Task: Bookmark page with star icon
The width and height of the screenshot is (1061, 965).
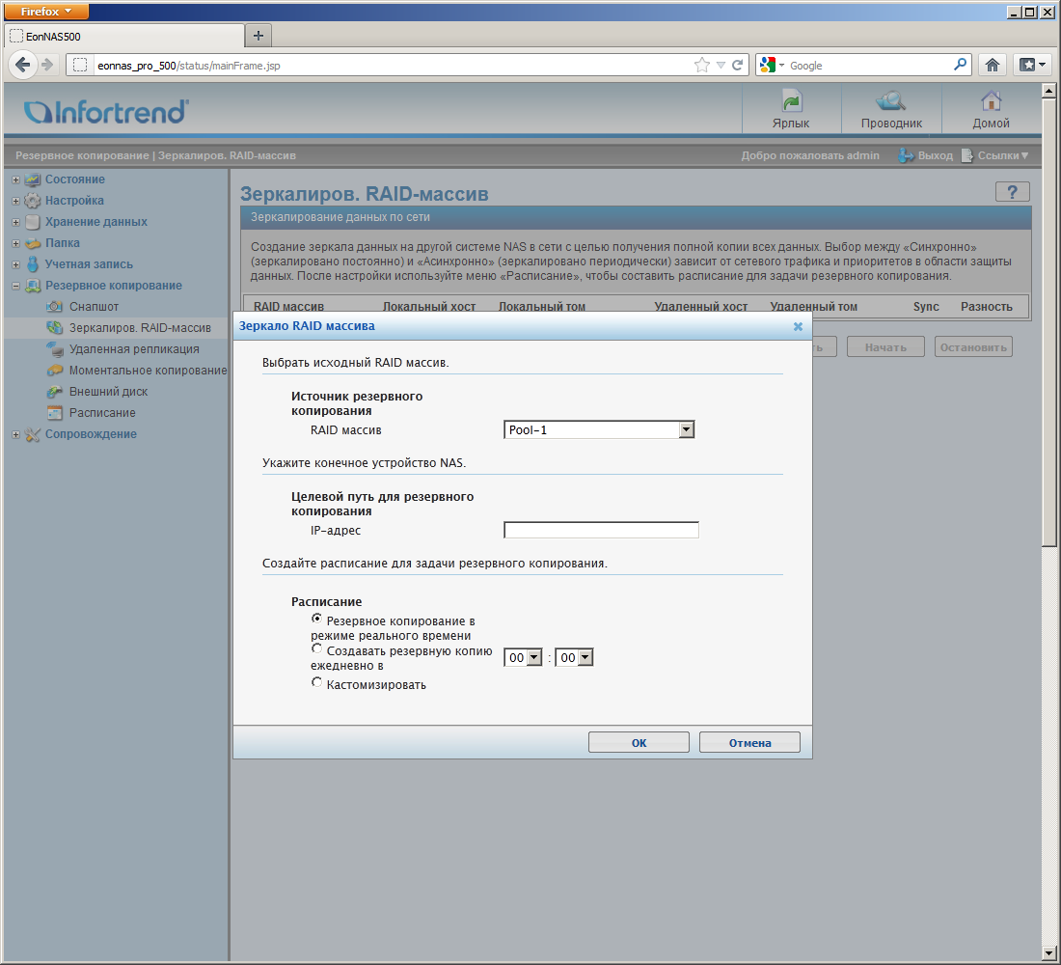Action: click(701, 65)
